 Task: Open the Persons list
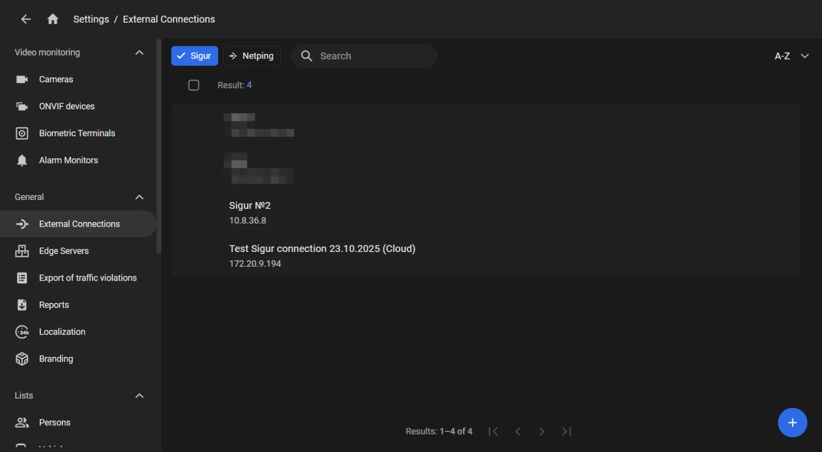point(54,423)
